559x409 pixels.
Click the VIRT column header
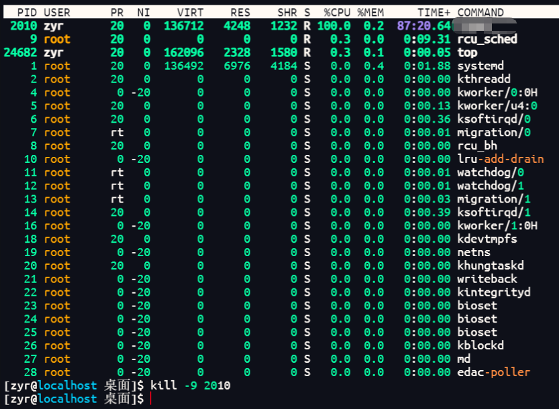coord(191,12)
